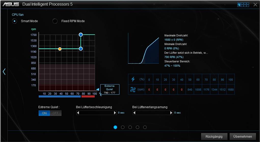The width and height of the screenshot is (260, 142).
Task: Click the ASUS logo
Action: tap(11, 4)
